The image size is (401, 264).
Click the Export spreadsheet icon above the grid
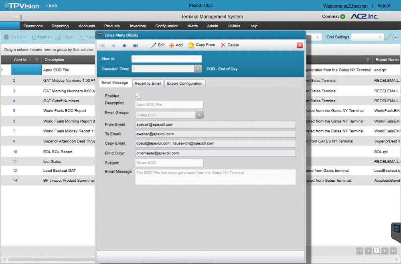pos(58,37)
